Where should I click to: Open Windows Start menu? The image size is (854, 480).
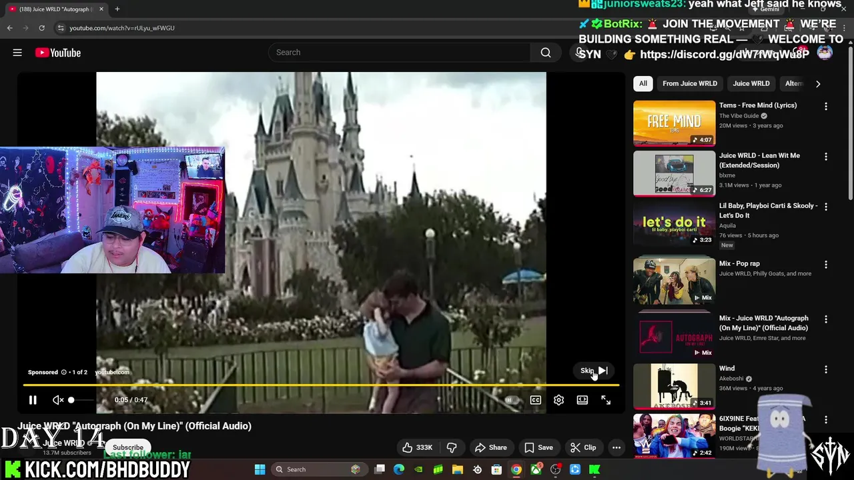[x=260, y=469]
